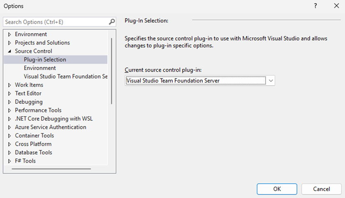Select the Debugging category

[29, 102]
